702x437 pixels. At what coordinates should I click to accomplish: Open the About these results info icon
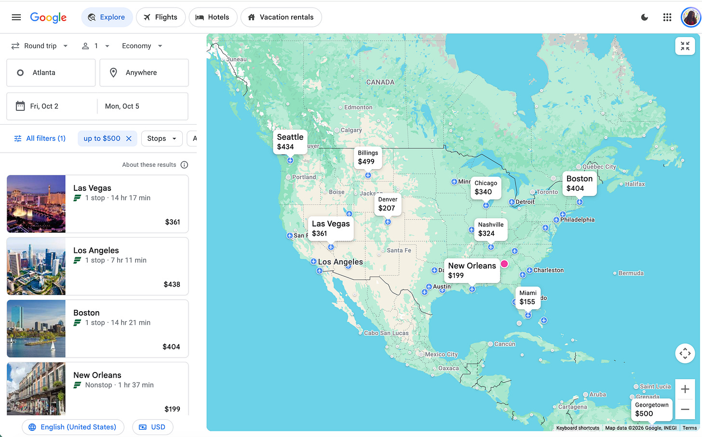pos(184,165)
